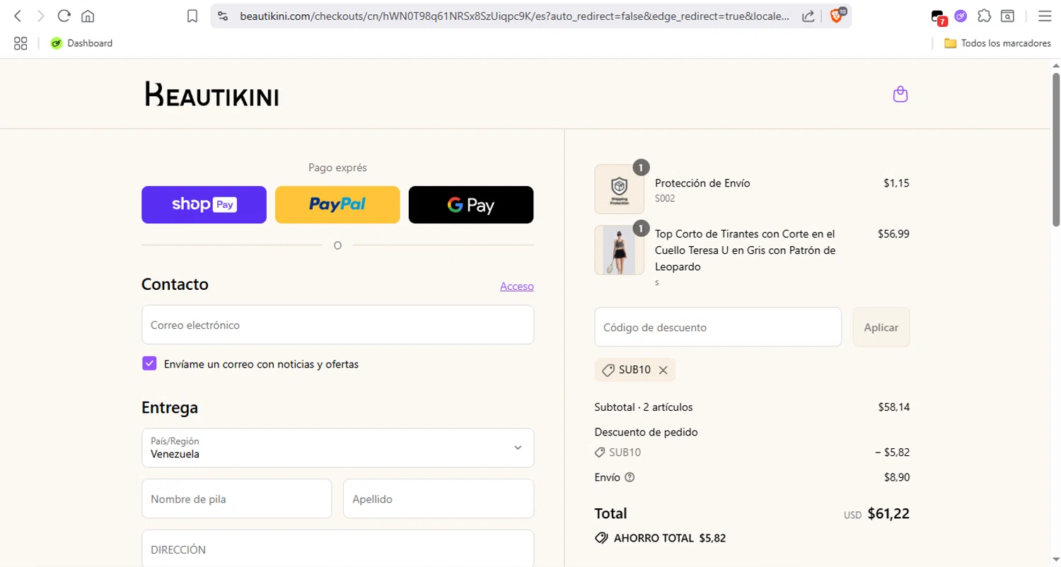Screen dimensions: 1061x567
Task: Pay with Shop Pay button
Action: point(204,204)
